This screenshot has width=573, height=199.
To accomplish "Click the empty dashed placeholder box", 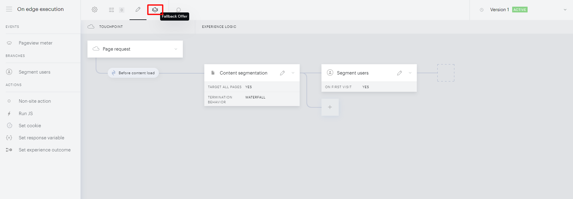I will point(446,73).
